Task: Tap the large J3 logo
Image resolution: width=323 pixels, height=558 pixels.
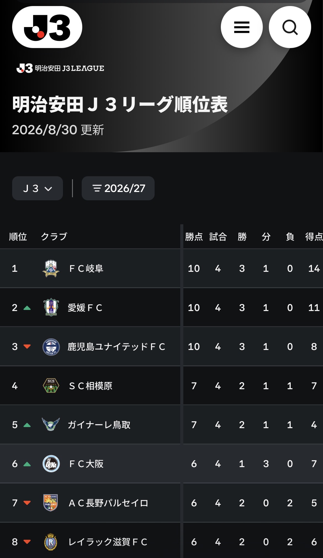Action: [x=47, y=27]
